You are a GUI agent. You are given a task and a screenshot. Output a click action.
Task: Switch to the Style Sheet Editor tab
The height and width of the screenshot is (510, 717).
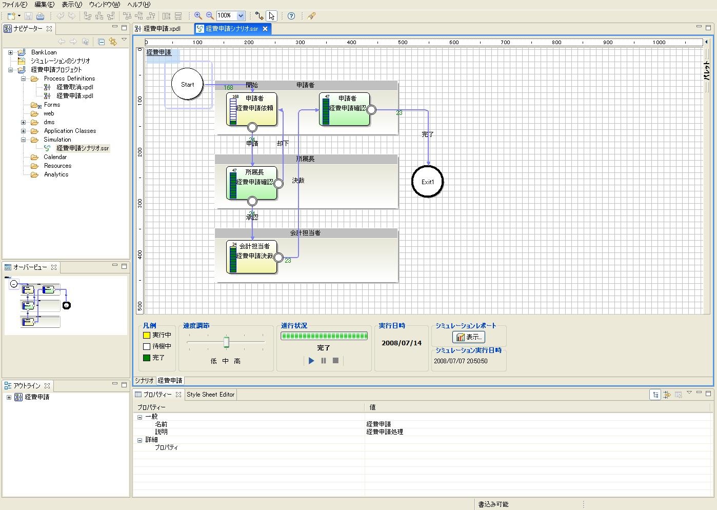point(210,395)
